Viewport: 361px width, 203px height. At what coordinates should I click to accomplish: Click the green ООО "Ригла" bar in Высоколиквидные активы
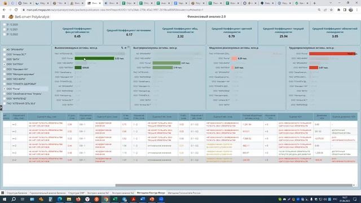click(94, 59)
